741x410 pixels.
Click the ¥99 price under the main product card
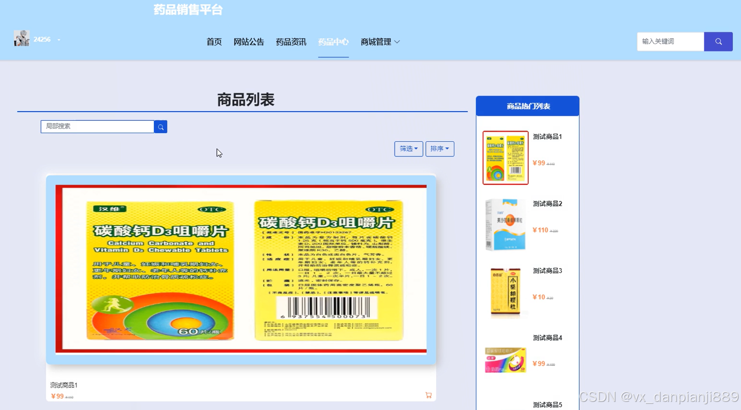57,396
